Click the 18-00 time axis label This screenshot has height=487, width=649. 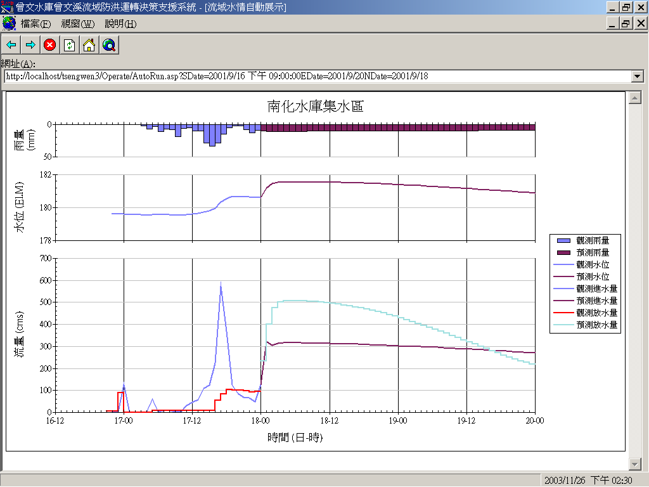coord(260,421)
